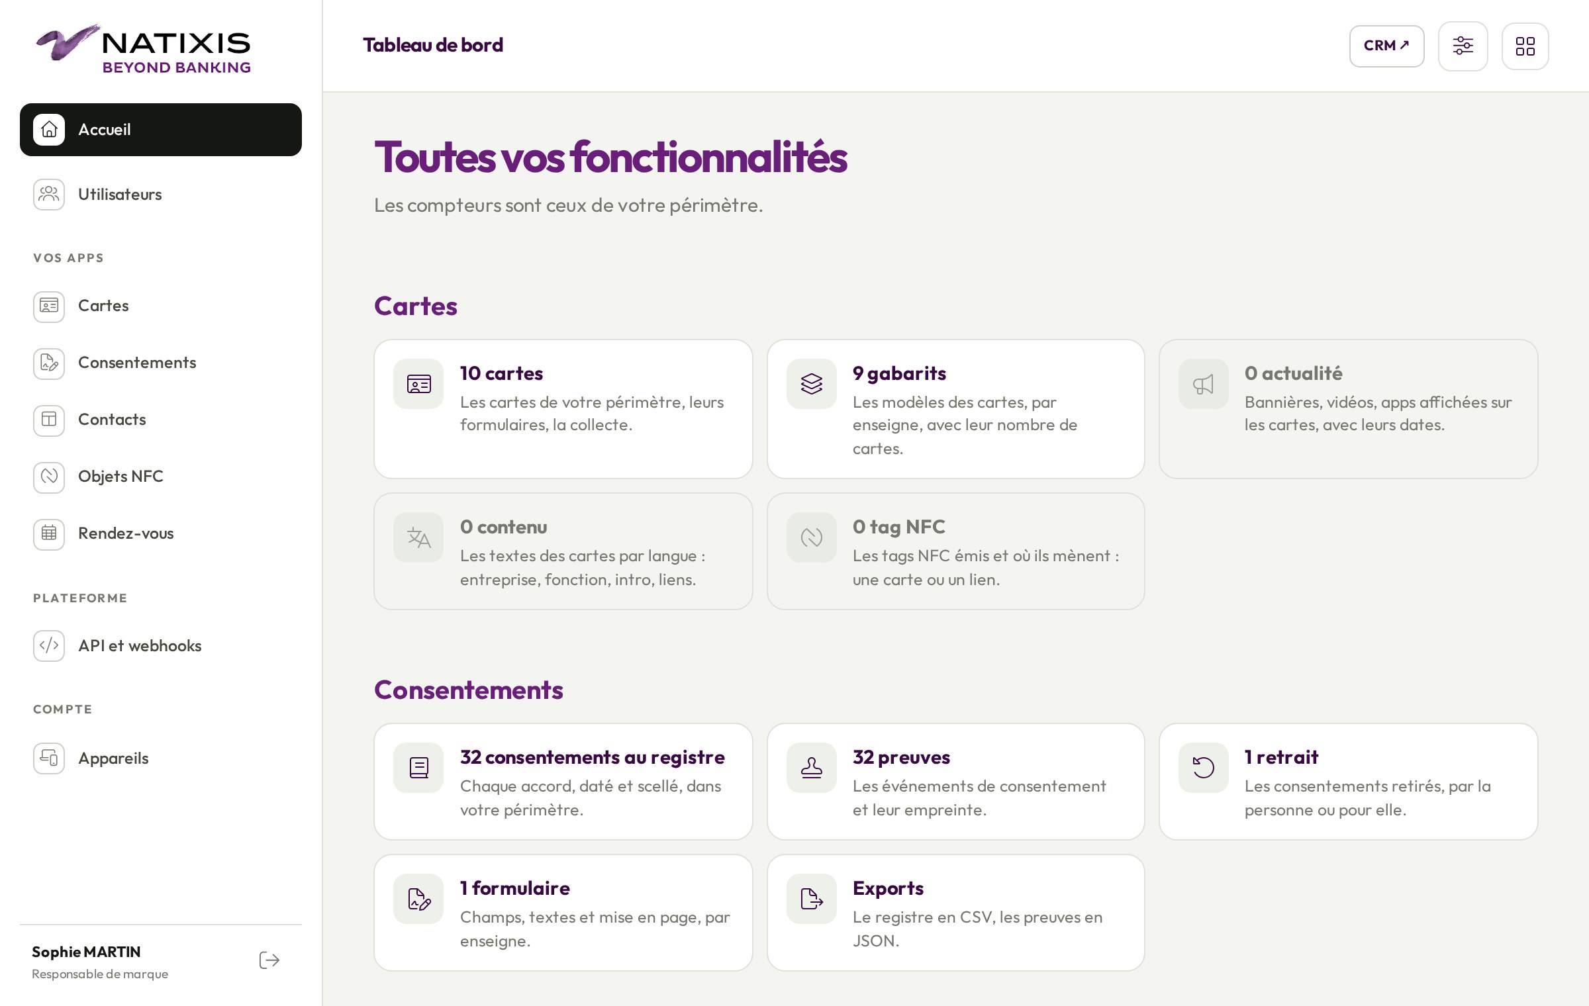Click the logout icon beside Sophie MARTIN
Viewport: 1589px width, 1006px height.
269,960
